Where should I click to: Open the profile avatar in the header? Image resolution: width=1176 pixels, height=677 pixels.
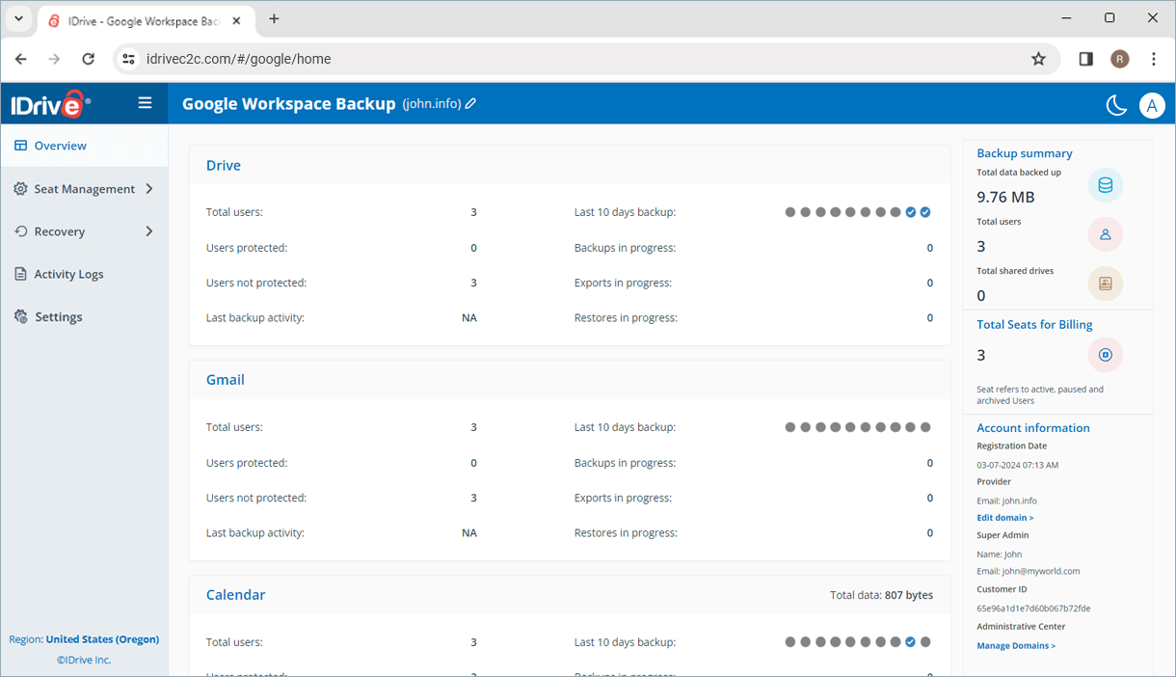click(1152, 105)
